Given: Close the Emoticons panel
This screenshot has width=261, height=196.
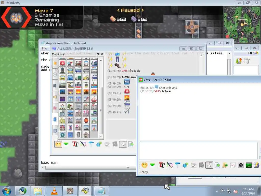Looking at the screenshot, I should (102, 54).
